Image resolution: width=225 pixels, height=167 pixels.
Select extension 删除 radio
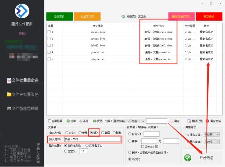[130, 152]
